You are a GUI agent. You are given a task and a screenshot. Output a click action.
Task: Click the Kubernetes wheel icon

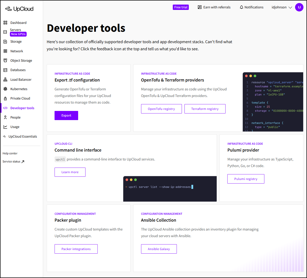click(5, 89)
